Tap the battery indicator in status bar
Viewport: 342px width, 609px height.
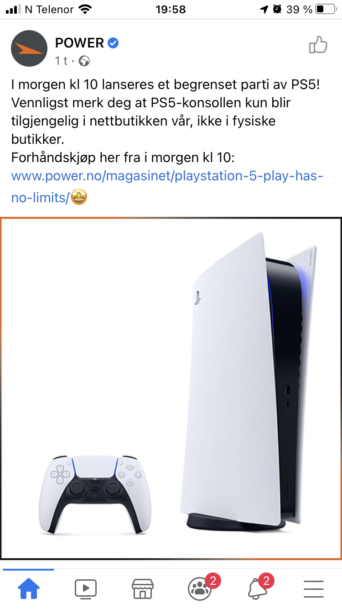[x=326, y=9]
